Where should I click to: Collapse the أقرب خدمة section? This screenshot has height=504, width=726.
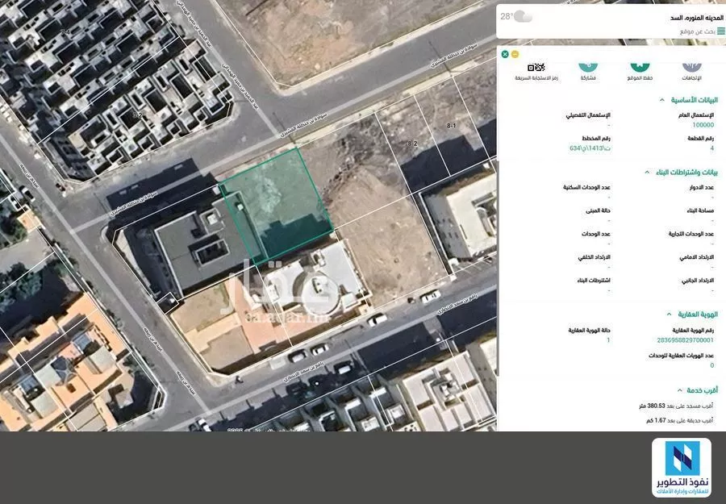pyautogui.click(x=679, y=390)
